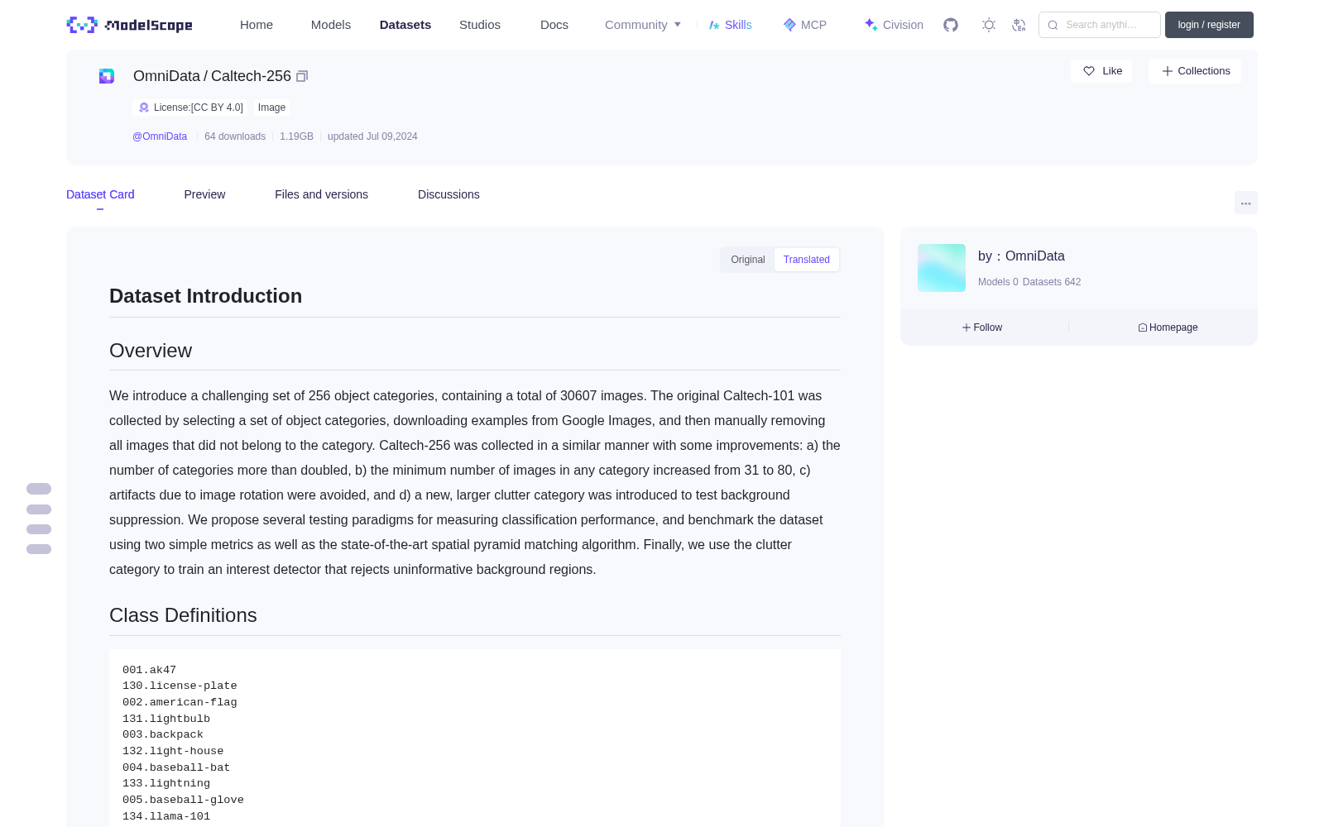Like this dataset with heart icon

pyautogui.click(x=1102, y=71)
